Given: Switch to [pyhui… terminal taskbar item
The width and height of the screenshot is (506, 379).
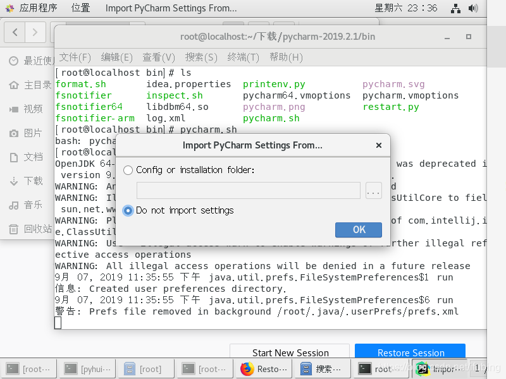Looking at the screenshot, I should pos(89,369).
